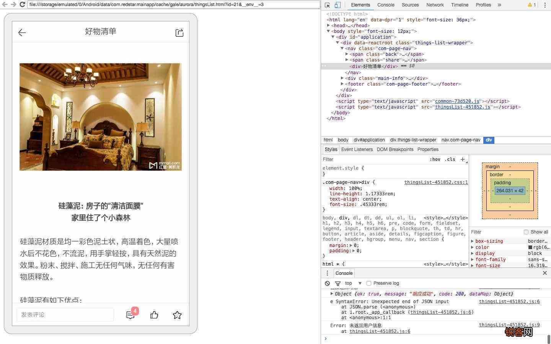551x344 pixels.
Task: Open thingsList-451852.js link in Elements tree
Action: (463, 107)
